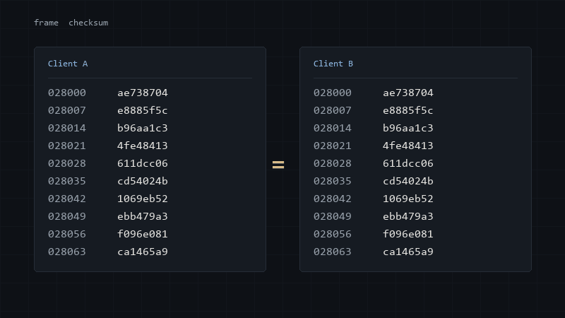This screenshot has height=318, width=565.
Task: Click checksum e8885f5c in Client B
Action: pos(408,110)
